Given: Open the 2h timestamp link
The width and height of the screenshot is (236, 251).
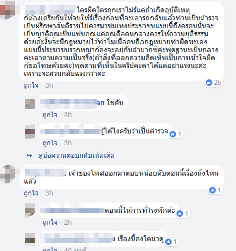Looking at the screenshot, I should (68, 222).
